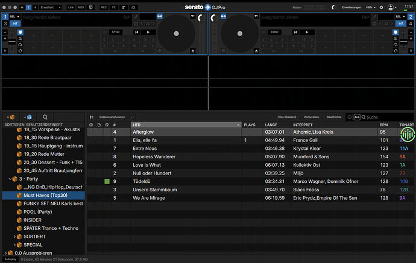Toggle key lock on right deck
The width and height of the screenshot is (416, 263).
[x=224, y=17]
